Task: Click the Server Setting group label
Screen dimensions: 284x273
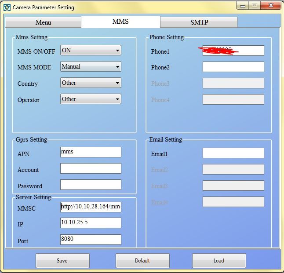Action: tap(33, 197)
